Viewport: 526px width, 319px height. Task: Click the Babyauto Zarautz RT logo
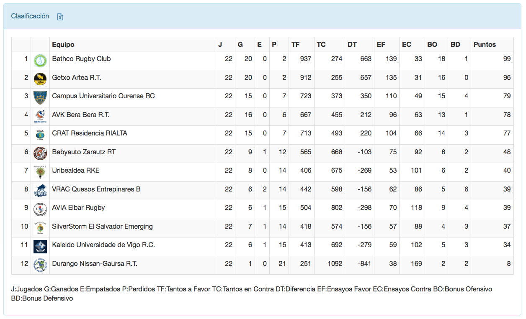click(40, 153)
